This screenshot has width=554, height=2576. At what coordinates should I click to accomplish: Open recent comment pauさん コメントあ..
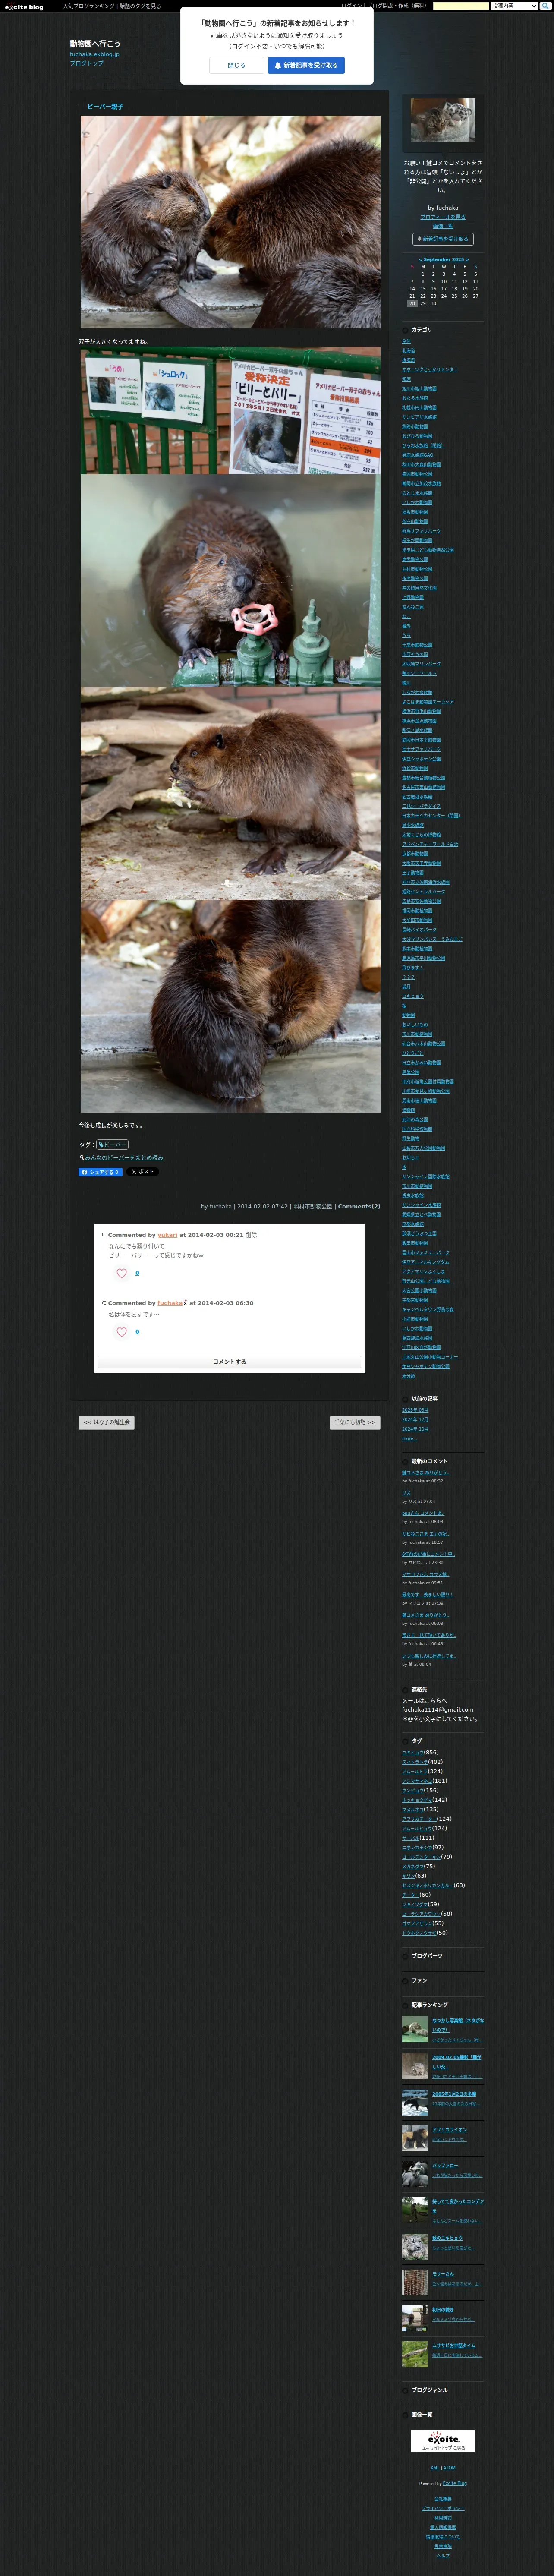click(x=422, y=1513)
